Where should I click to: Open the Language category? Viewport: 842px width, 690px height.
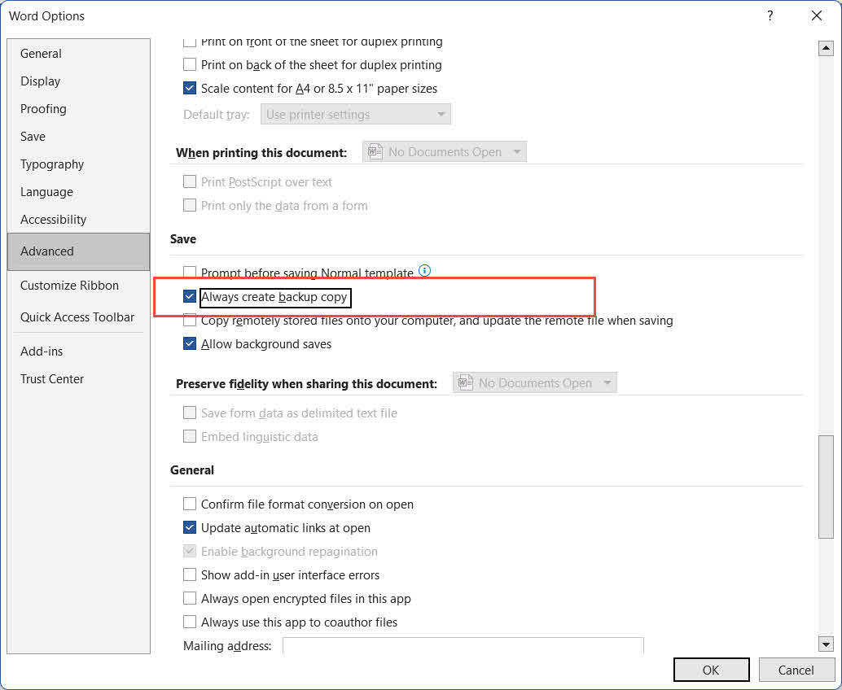click(x=78, y=192)
